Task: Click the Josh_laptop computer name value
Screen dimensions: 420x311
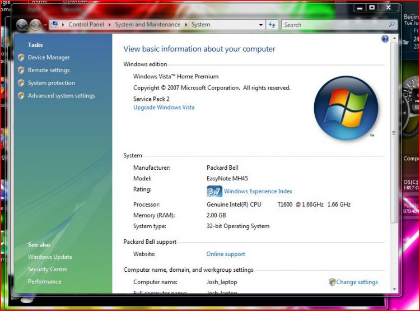Action: [222, 282]
